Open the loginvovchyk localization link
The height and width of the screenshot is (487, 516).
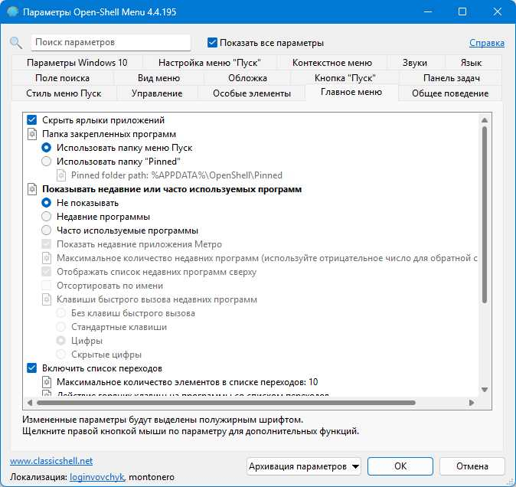97,477
